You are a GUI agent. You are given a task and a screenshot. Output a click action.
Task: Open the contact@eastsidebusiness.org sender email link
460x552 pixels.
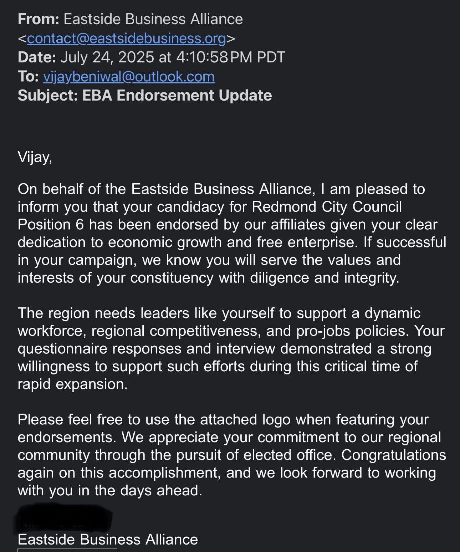click(x=126, y=39)
